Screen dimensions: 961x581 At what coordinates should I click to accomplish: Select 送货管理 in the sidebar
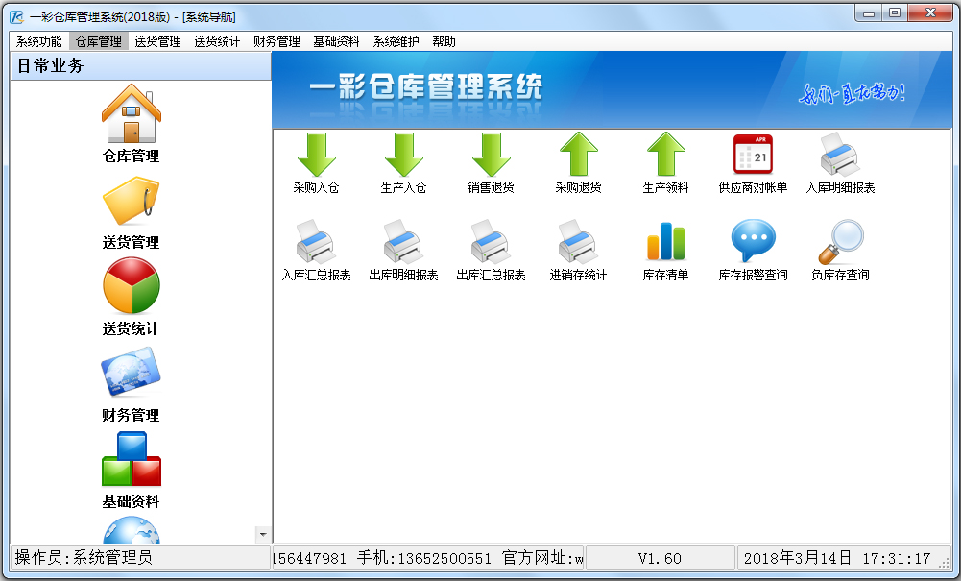point(132,214)
